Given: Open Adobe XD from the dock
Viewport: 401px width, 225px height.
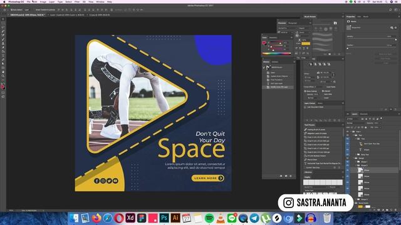Looking at the screenshot, I should coord(130,218).
